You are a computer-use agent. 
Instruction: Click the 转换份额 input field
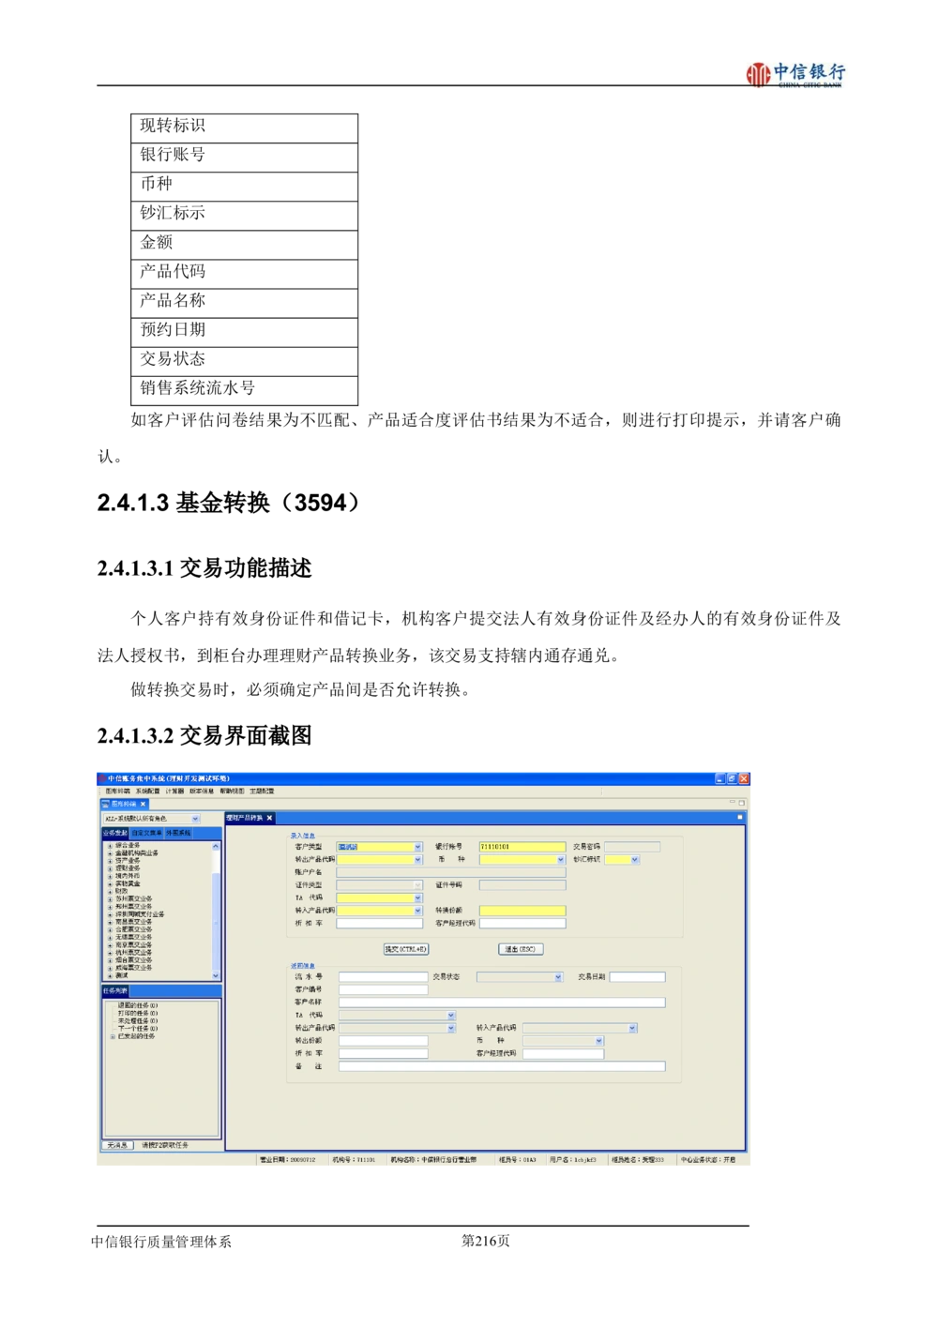pos(522,911)
